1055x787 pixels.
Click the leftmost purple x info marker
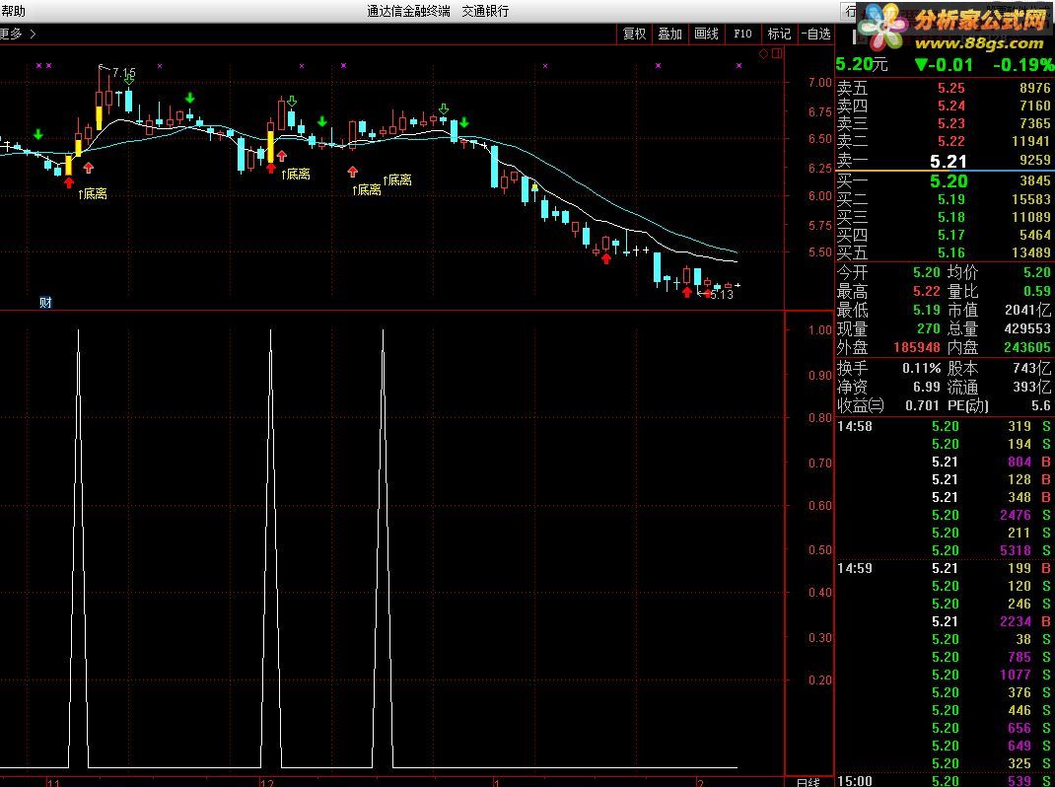39,66
